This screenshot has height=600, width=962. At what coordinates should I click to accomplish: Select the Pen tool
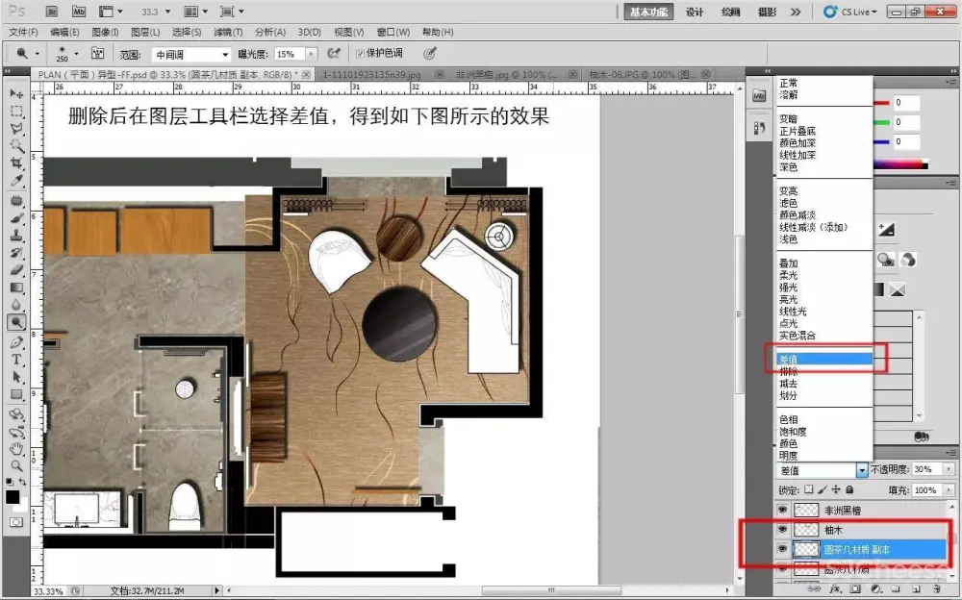[x=16, y=341]
